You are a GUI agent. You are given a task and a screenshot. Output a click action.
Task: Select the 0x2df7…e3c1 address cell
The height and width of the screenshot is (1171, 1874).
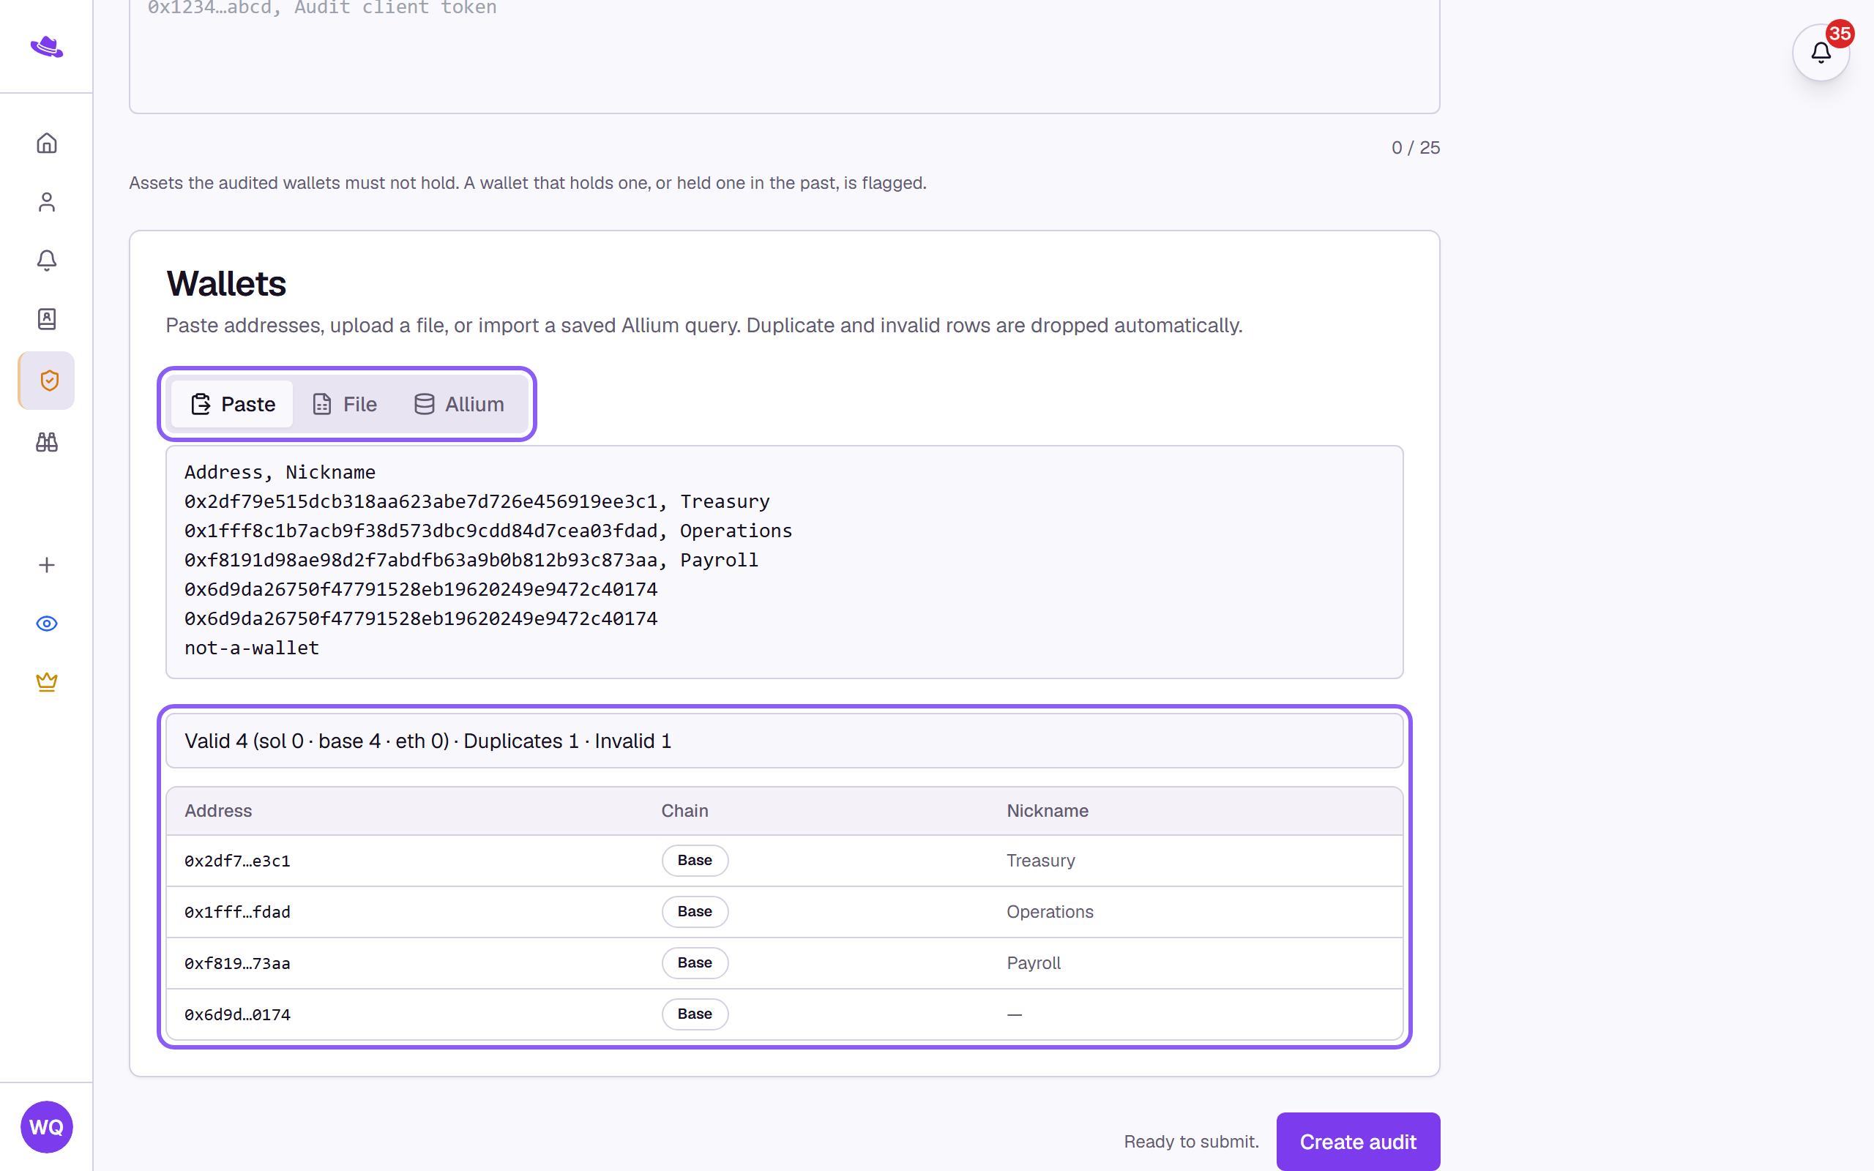click(x=237, y=861)
